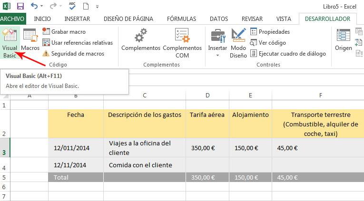Screen dimensions: 364x201
Task: Expand Quick Access Toolbar customize arrow
Action: click(x=97, y=7)
